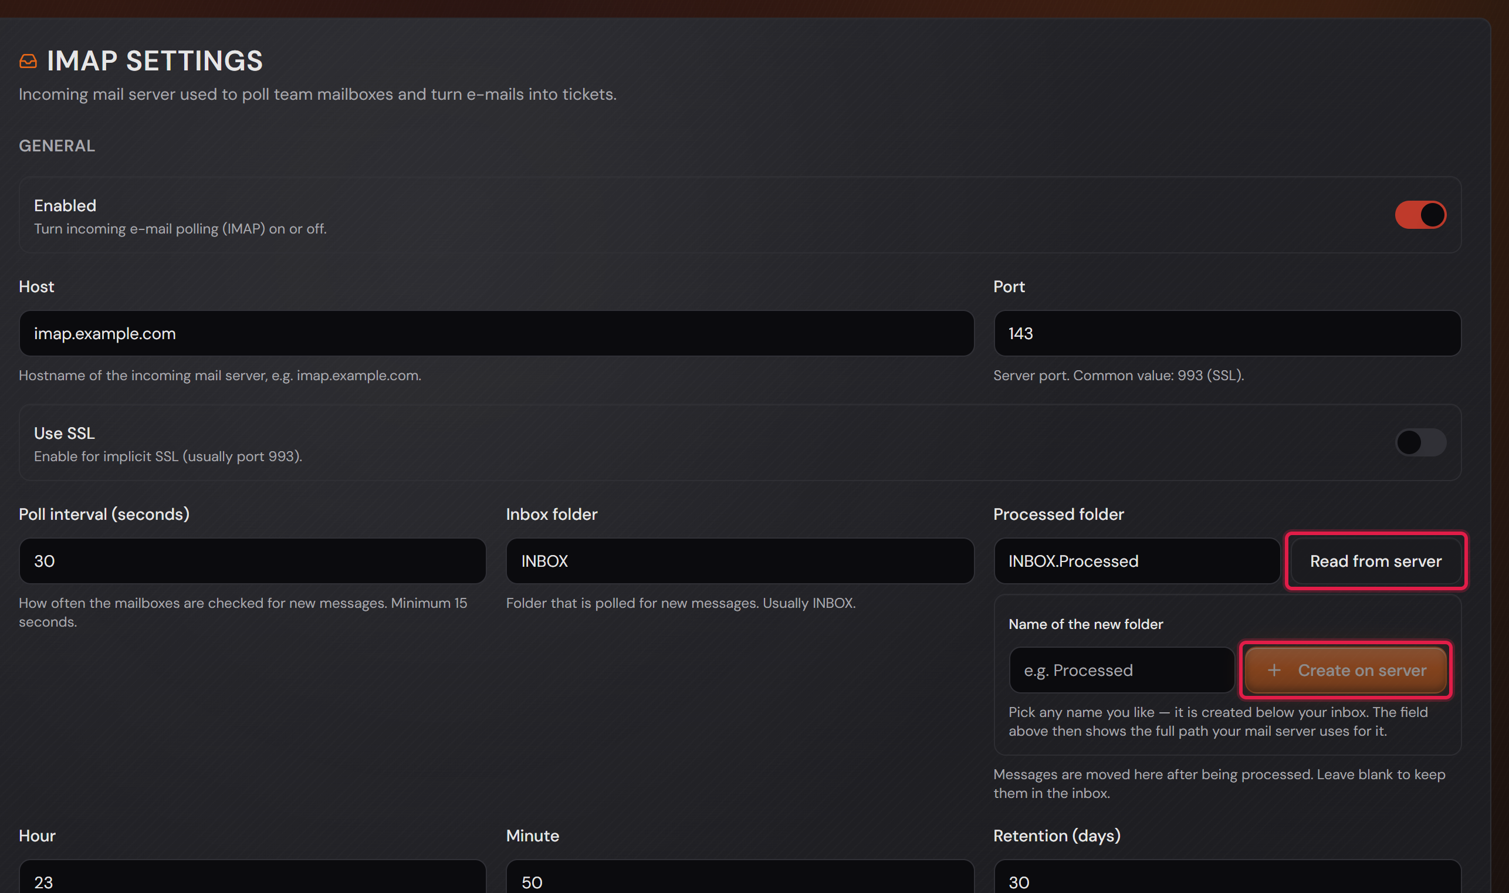Click the Read from server button
This screenshot has width=1509, height=893.
[x=1375, y=561]
